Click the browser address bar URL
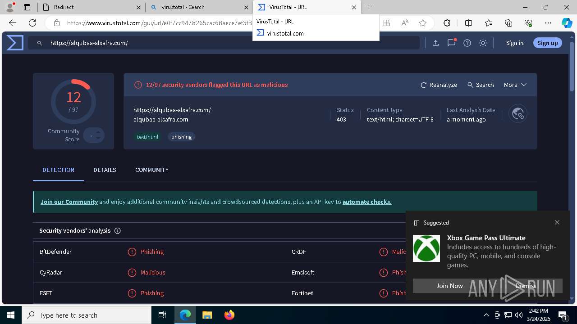 [x=159, y=23]
